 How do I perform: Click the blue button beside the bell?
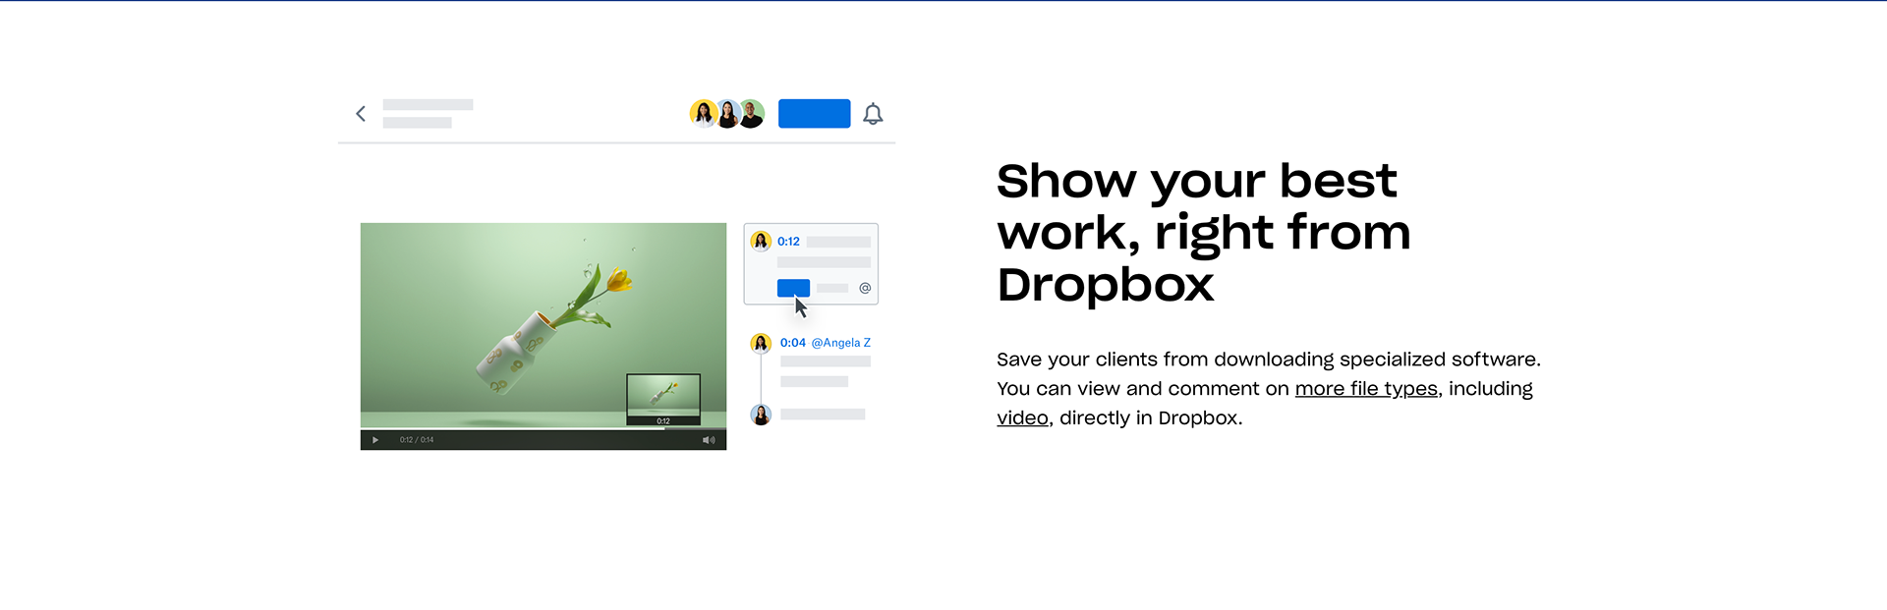click(814, 114)
